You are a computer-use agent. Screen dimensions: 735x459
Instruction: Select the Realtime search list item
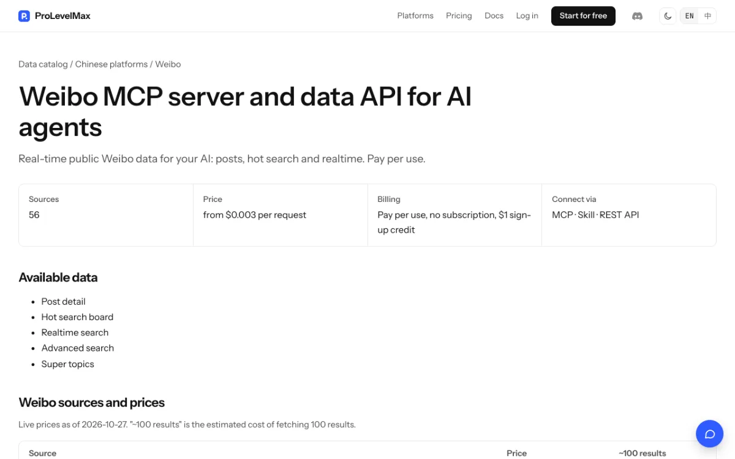(75, 332)
